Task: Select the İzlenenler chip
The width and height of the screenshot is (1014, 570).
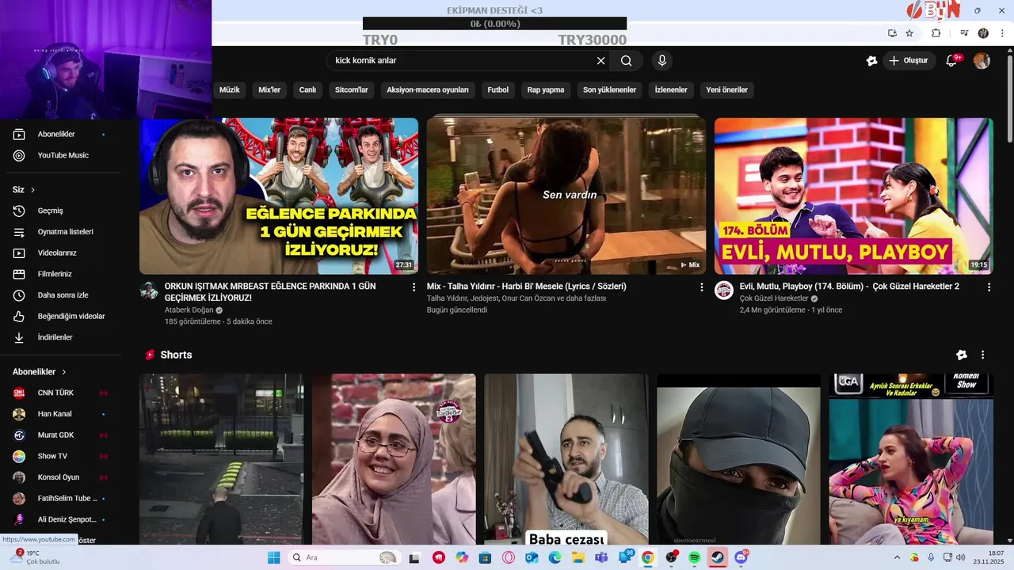Action: (x=671, y=89)
